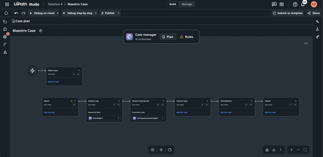Select the Breach Assessment stage title
The height and width of the screenshot is (157, 323).
tap(141, 101)
